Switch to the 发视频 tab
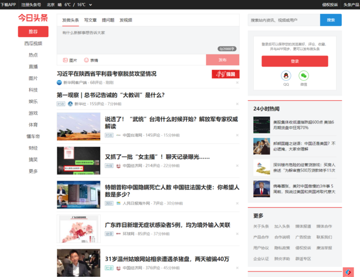 pyautogui.click(x=126, y=20)
